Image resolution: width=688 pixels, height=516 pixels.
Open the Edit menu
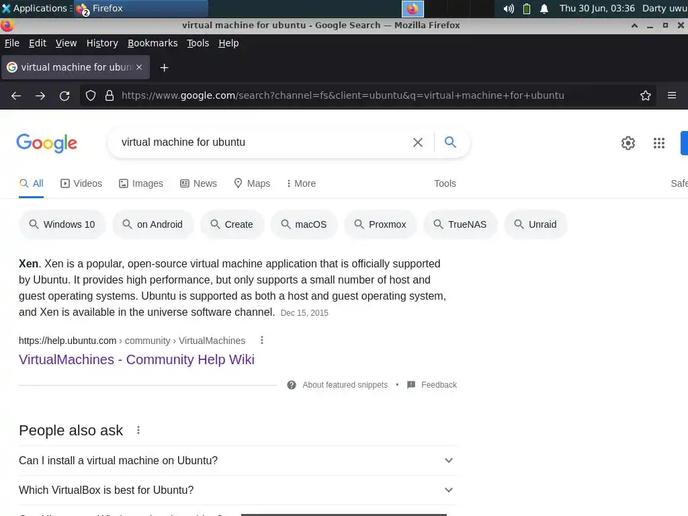38,43
